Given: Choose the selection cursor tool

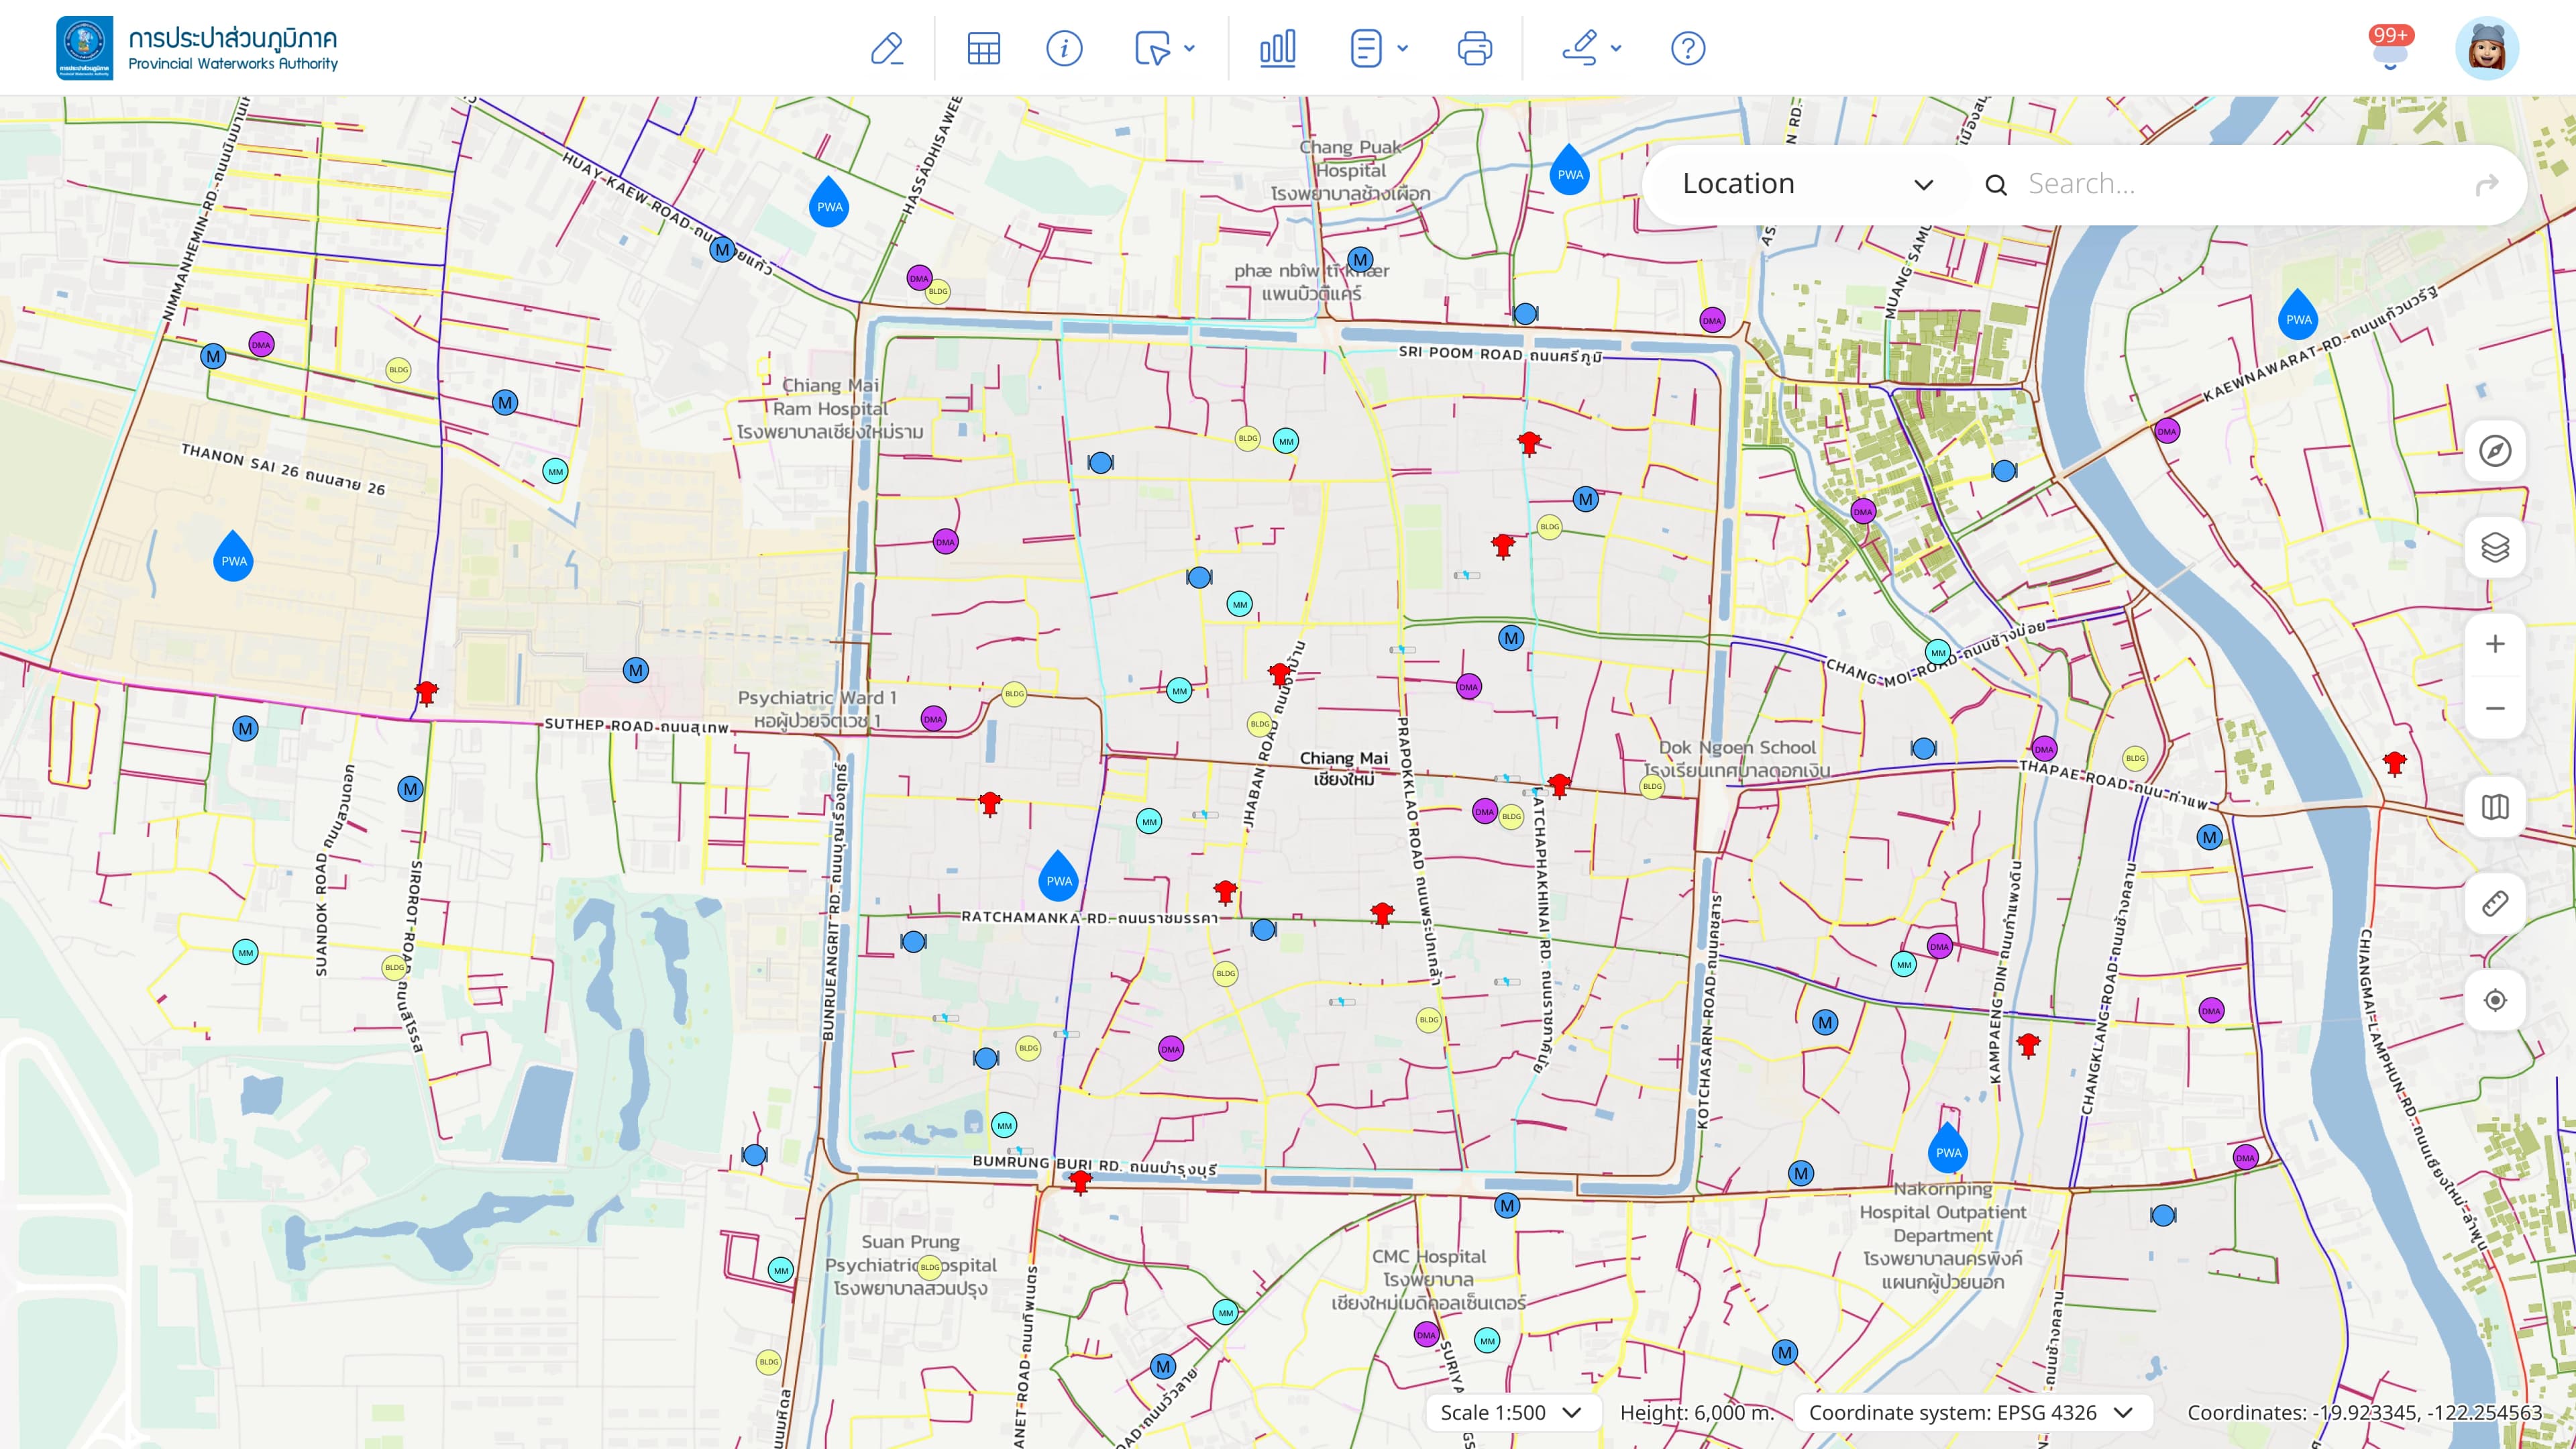Looking at the screenshot, I should click(x=1152, y=48).
